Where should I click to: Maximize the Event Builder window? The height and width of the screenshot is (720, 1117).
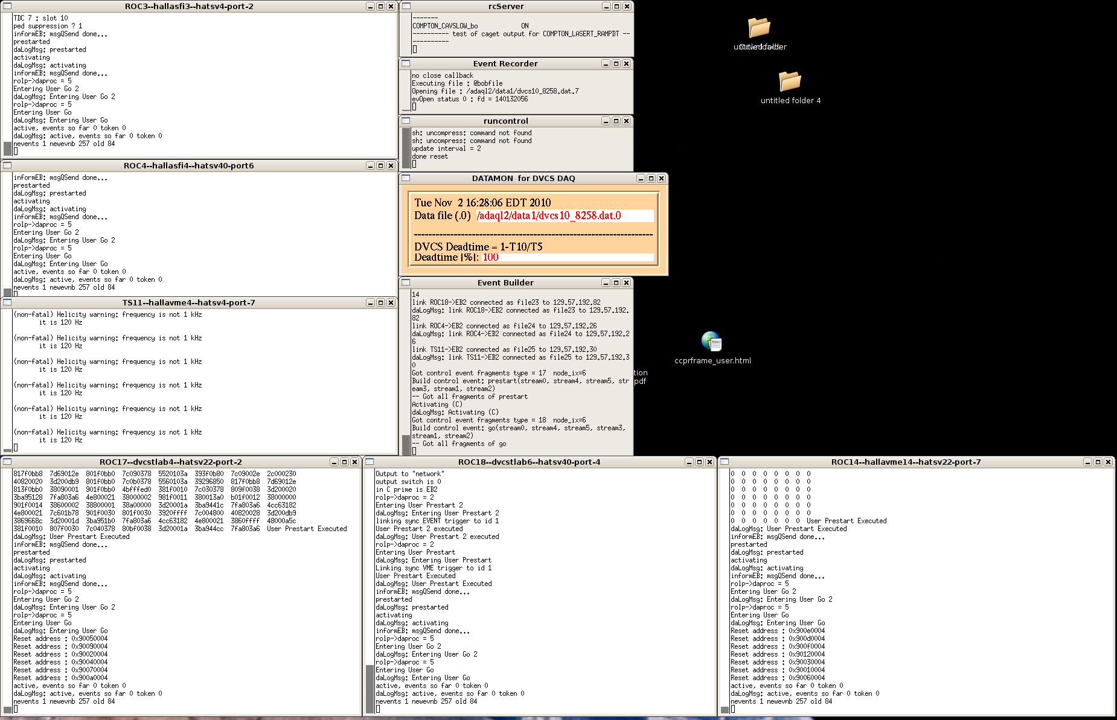pos(616,282)
